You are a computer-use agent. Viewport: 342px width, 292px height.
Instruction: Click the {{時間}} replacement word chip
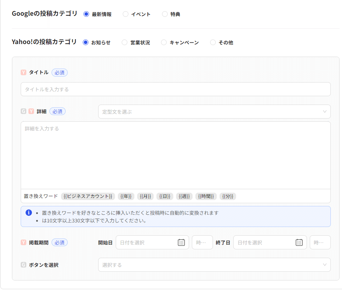[x=206, y=196]
